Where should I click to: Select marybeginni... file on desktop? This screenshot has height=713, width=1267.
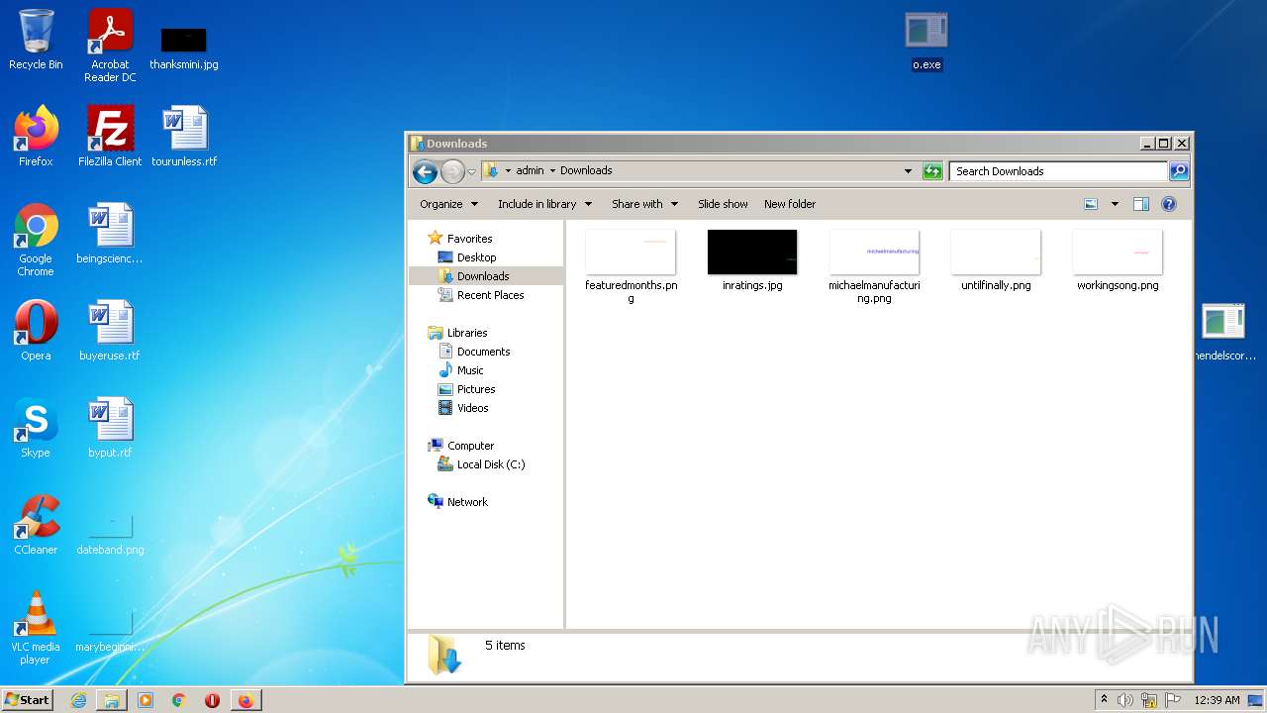[x=110, y=633]
